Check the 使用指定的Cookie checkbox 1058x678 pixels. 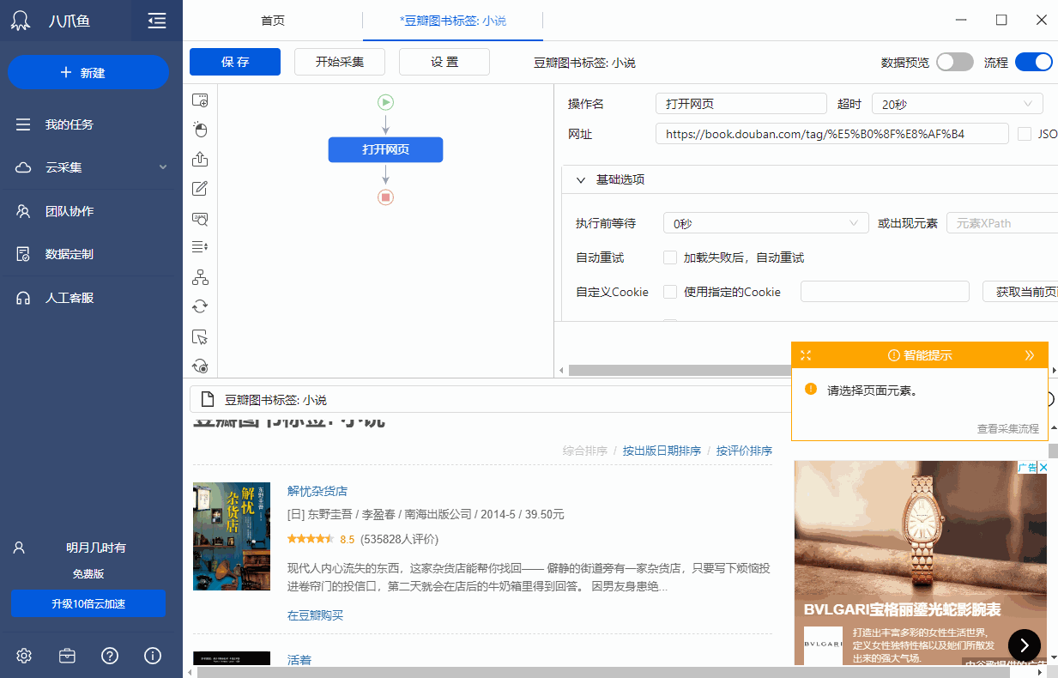point(670,292)
